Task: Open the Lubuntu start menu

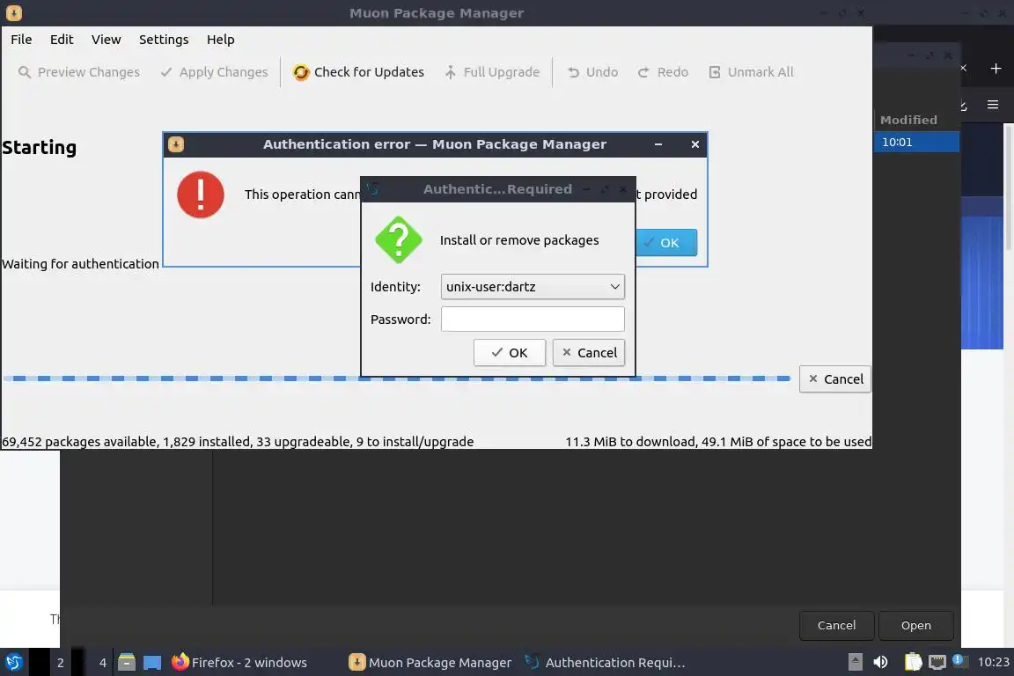Action: [13, 663]
